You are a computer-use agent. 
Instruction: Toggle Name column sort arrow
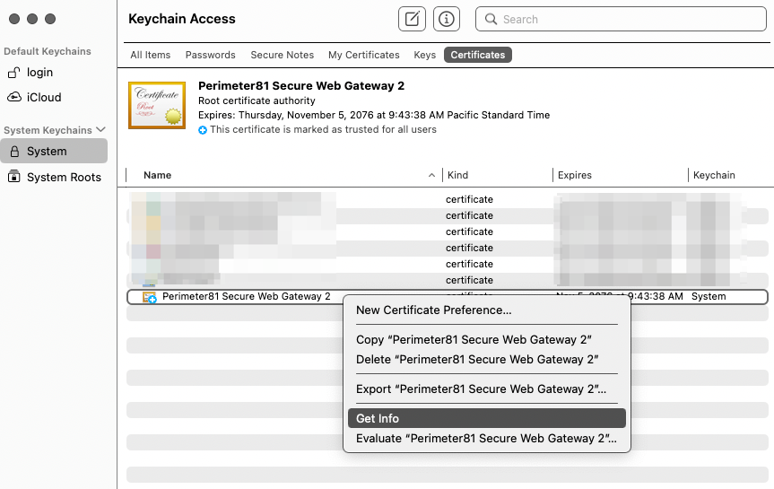431,175
